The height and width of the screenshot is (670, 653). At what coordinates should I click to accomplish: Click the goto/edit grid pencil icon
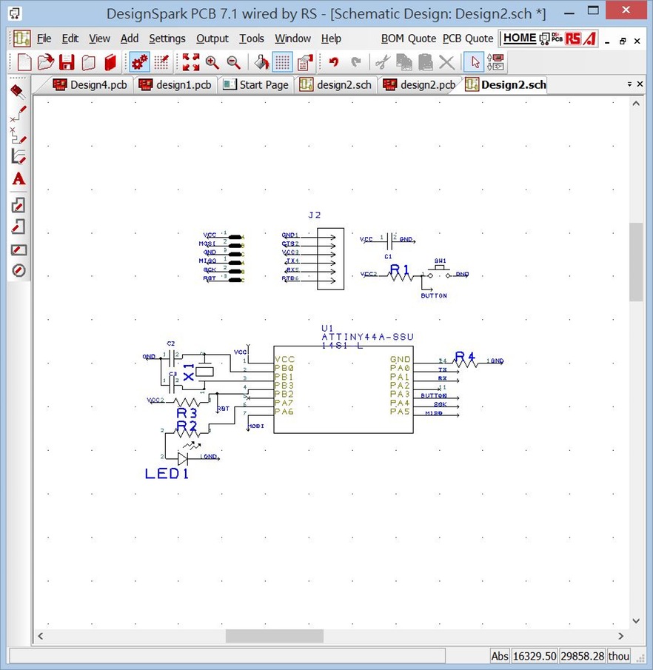click(x=161, y=62)
